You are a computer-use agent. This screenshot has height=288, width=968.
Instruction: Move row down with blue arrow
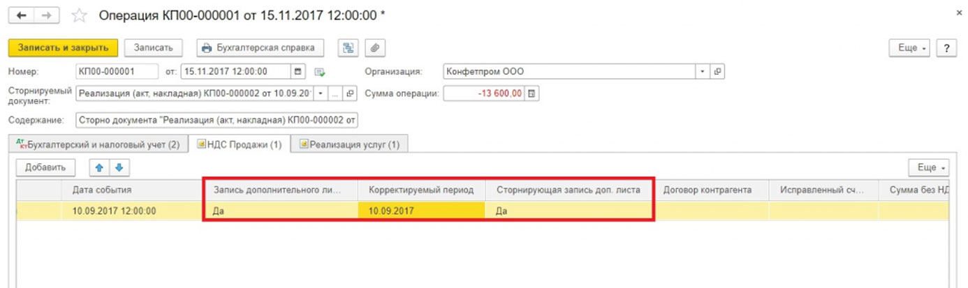(x=119, y=167)
